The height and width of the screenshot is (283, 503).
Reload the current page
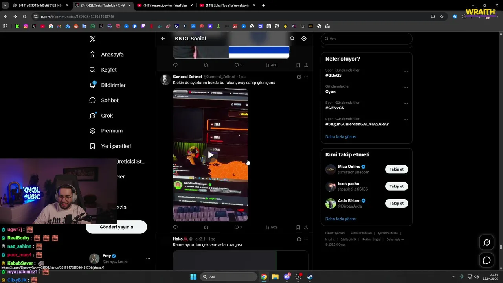(24, 17)
